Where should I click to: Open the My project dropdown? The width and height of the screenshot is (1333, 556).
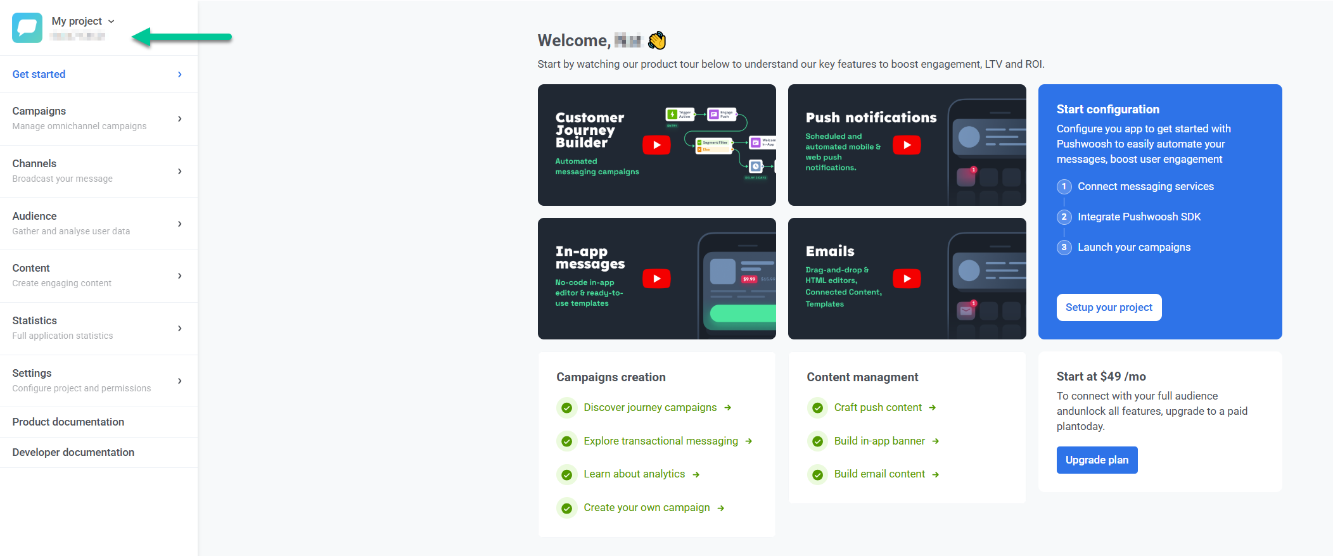pos(83,22)
